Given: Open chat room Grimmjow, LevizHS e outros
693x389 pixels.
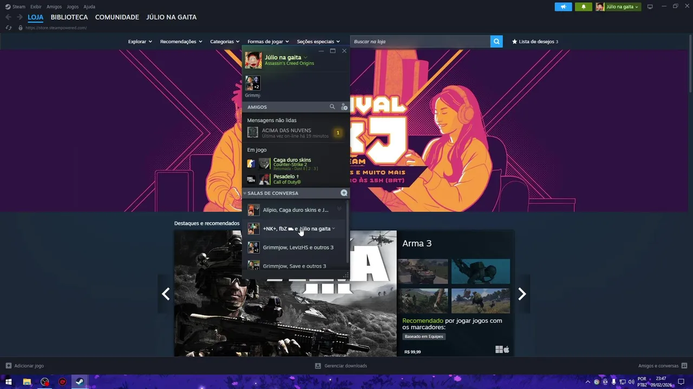Looking at the screenshot, I should 293,247.
